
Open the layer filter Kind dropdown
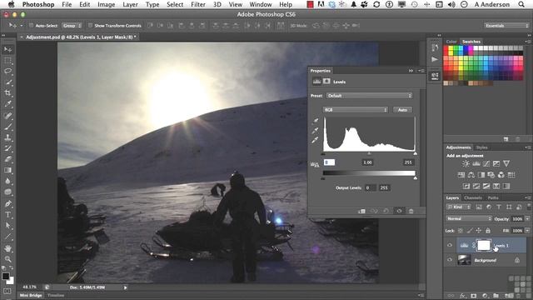pos(459,207)
